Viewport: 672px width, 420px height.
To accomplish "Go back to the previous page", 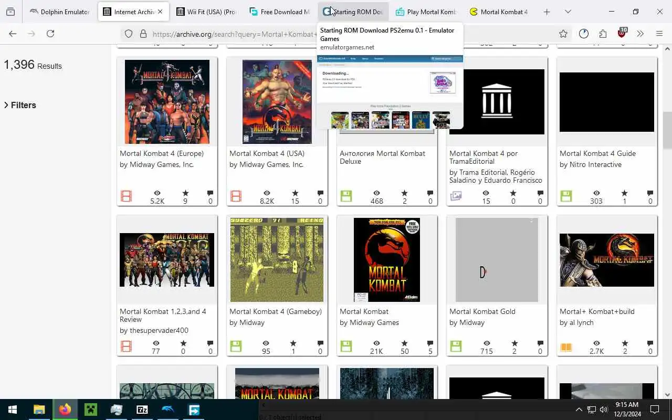I will (13, 34).
